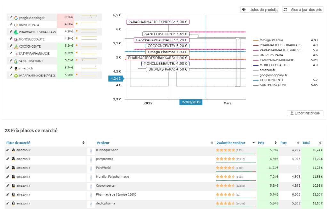328x209 pixels.
Task: Click the product thumbnail for parapromos
Action: point(91,159)
